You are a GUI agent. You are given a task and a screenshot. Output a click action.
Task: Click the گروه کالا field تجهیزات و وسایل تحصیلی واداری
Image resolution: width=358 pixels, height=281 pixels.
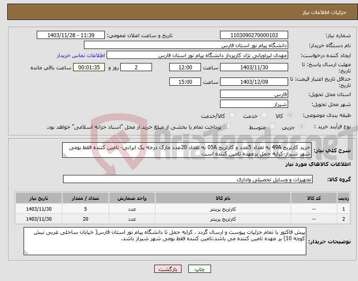pos(188,179)
